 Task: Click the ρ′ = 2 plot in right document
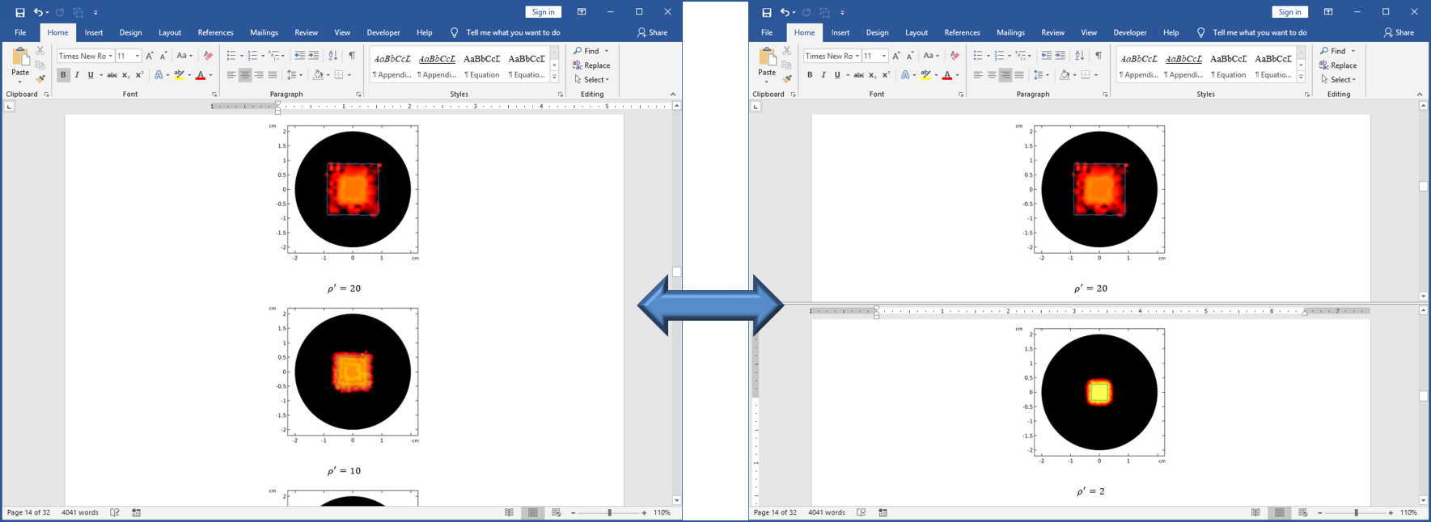pos(1092,395)
